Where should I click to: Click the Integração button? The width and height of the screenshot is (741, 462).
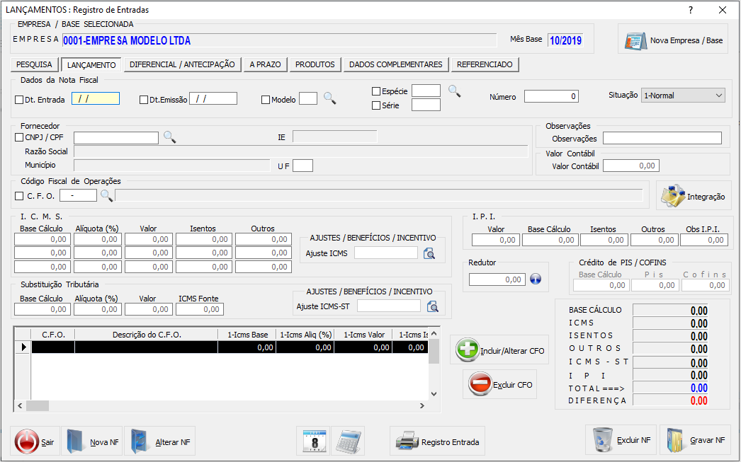click(694, 196)
